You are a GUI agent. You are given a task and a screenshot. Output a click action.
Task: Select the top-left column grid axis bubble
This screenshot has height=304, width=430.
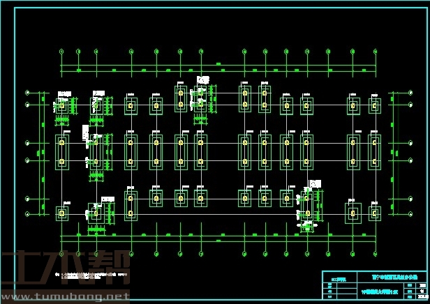coord(62,51)
